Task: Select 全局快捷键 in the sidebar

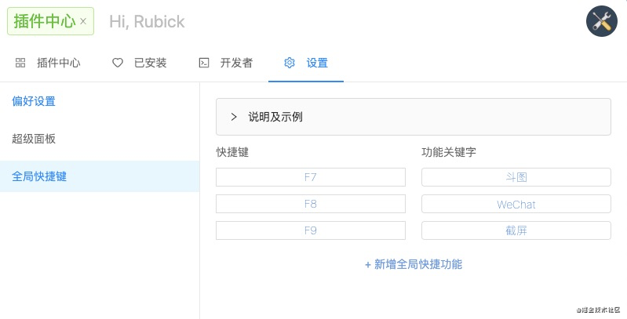Action: (39, 176)
